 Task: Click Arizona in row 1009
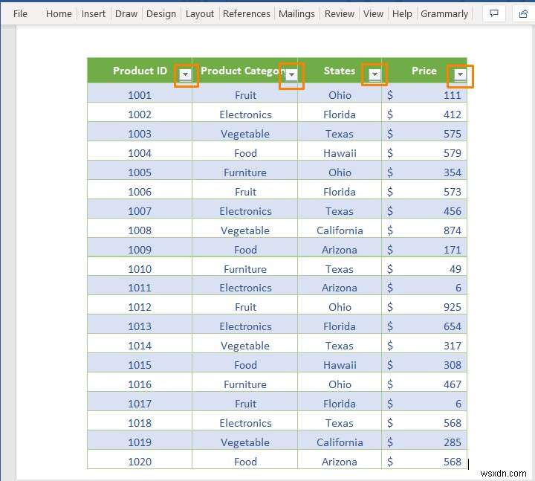coord(340,250)
